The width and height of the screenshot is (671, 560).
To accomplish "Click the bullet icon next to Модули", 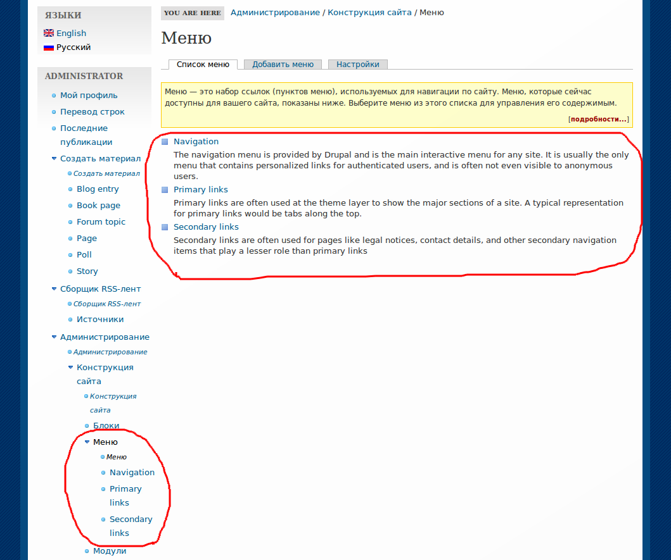I will click(86, 551).
